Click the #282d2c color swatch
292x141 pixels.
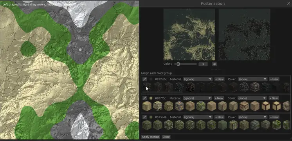pos(151,79)
